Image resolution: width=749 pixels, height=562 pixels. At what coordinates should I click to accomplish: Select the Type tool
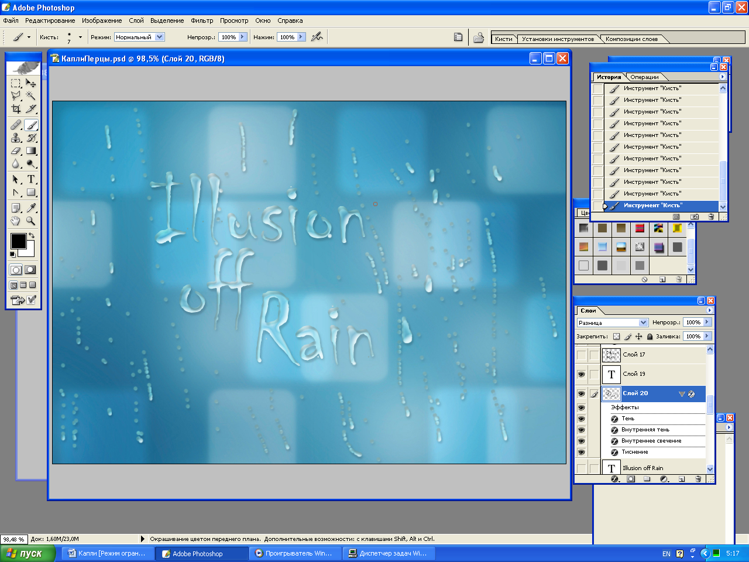click(31, 179)
